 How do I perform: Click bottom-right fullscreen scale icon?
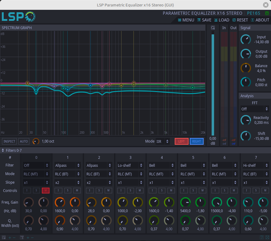[x=267, y=238]
